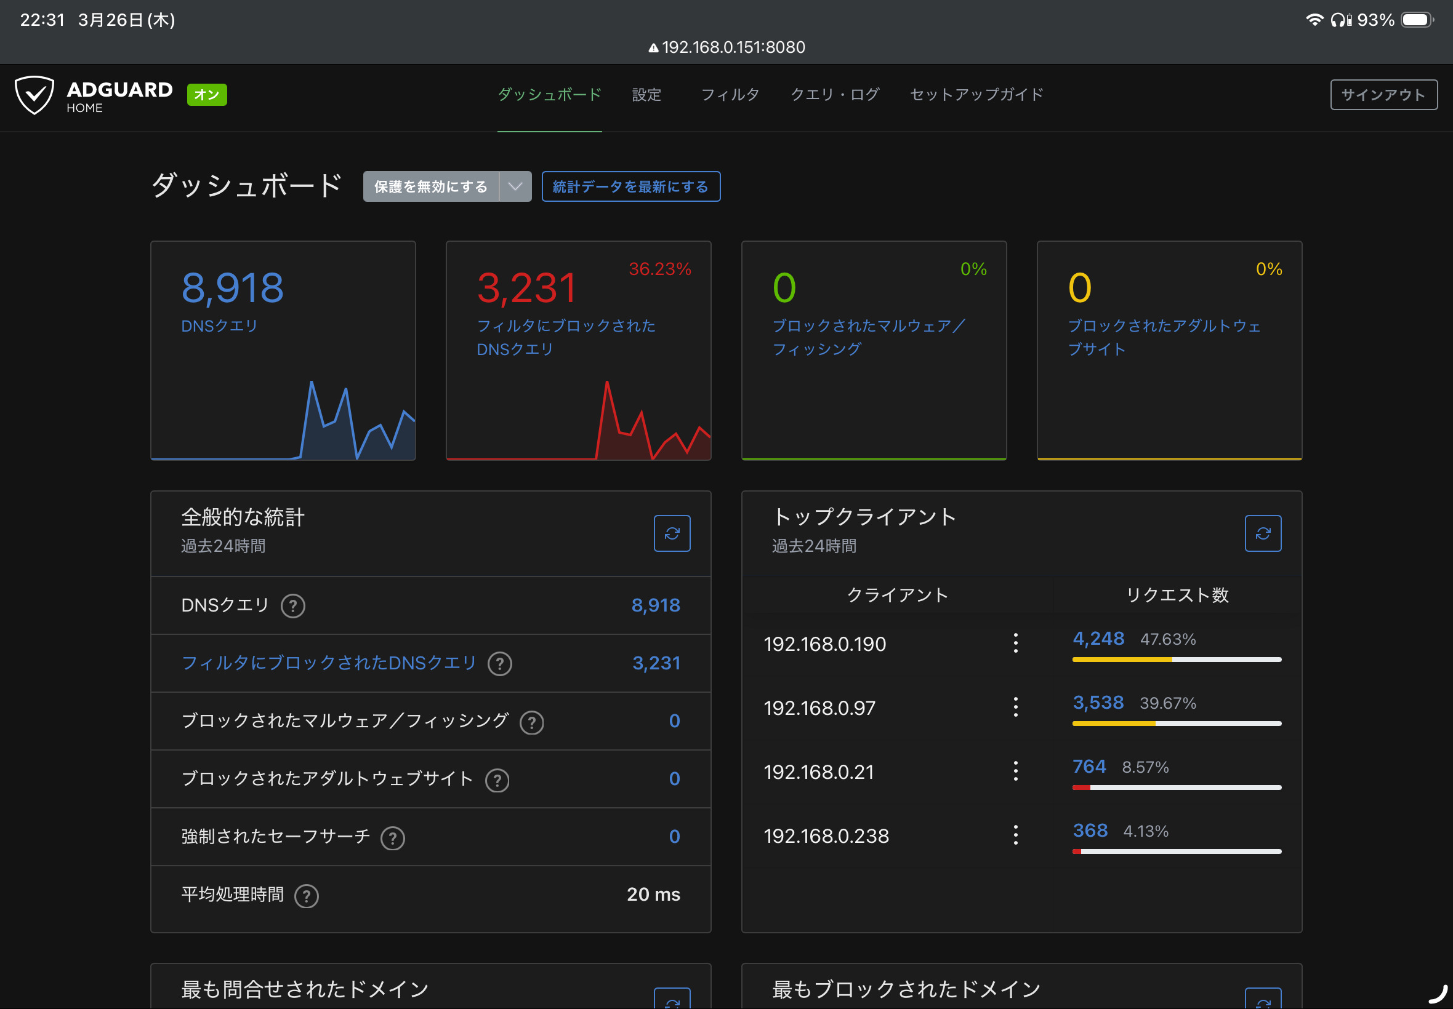The height and width of the screenshot is (1009, 1453).
Task: Click help icon for フィルタにブロックされたDNSクエリ
Action: (x=500, y=664)
